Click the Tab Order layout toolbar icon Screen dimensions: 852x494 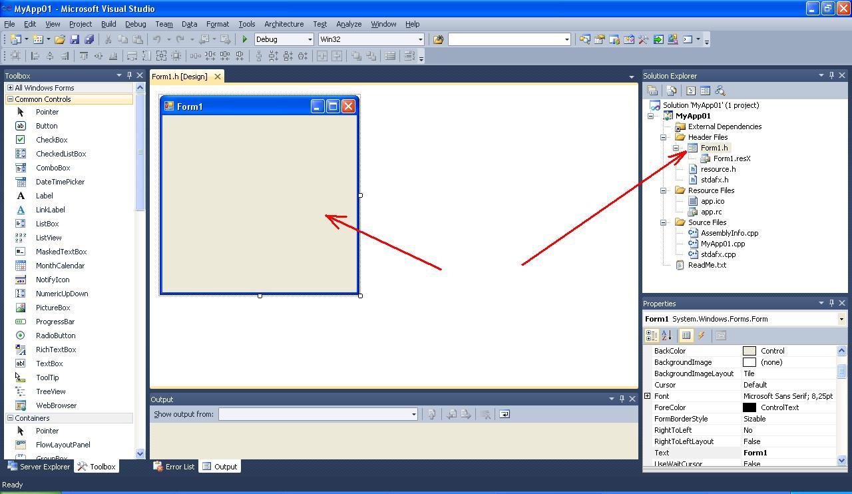[x=409, y=56]
